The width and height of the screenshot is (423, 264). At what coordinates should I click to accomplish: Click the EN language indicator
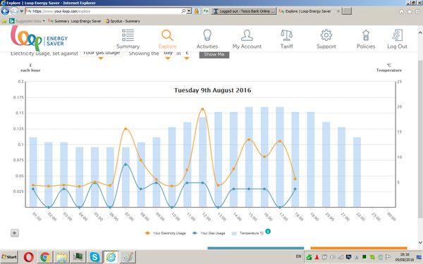[x=298, y=256]
